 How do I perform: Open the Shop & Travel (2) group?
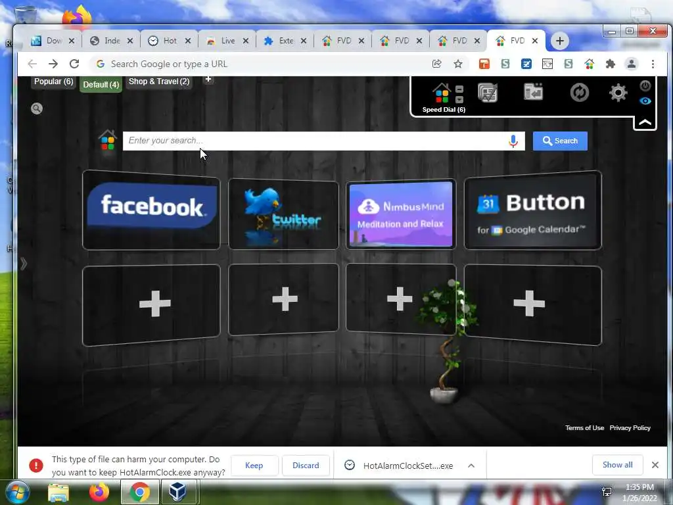click(159, 82)
